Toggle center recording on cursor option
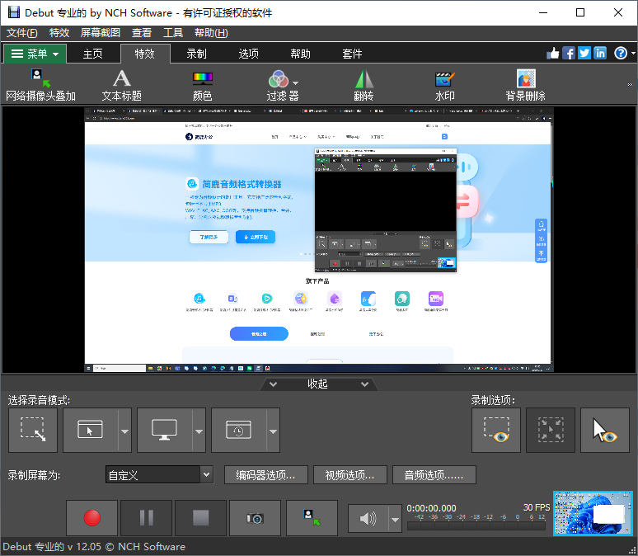The width and height of the screenshot is (638, 556). 550,430
